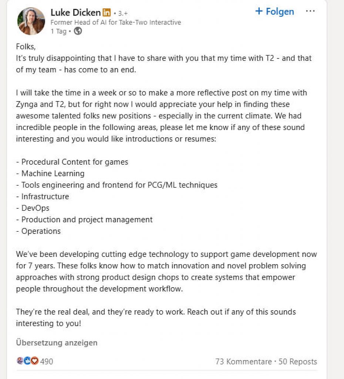Click the heart reaction icon

35,361
